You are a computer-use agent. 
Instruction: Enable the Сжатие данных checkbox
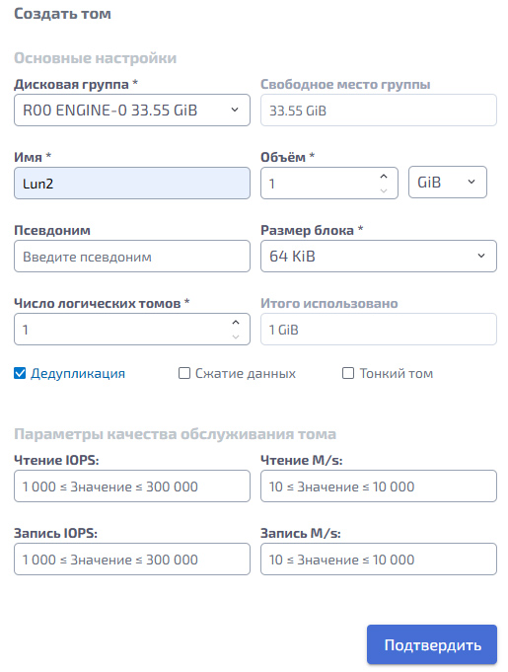[184, 373]
